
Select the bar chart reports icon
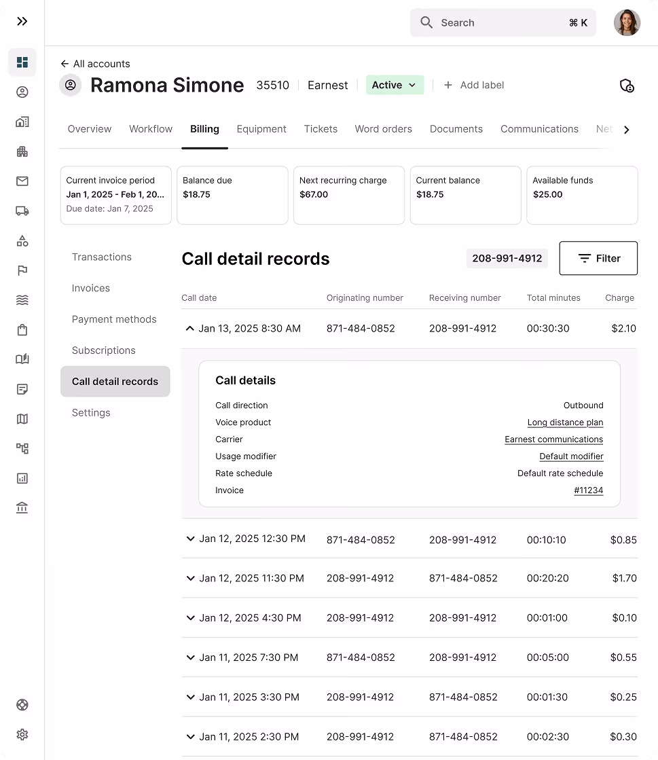(22, 478)
